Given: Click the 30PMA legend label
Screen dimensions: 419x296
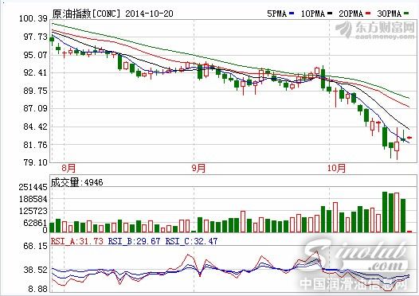Looking at the screenshot, I should [x=389, y=14].
